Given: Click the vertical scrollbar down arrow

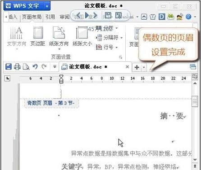Looking at the screenshot, I should pyautogui.click(x=195, y=160).
